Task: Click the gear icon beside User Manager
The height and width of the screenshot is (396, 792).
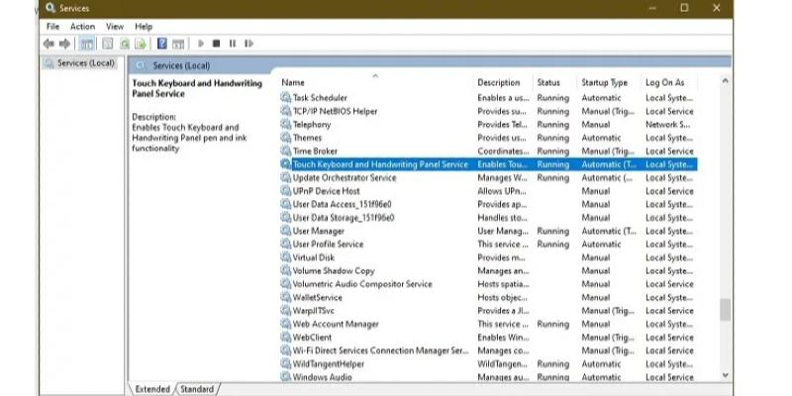Action: pos(286,231)
